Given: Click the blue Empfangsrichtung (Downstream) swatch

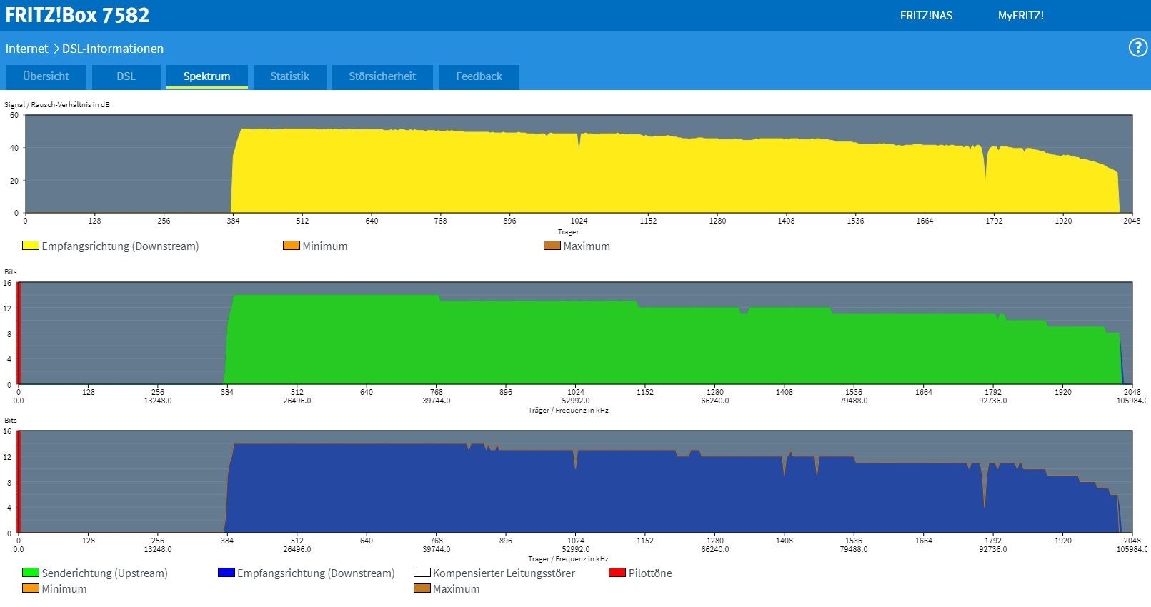Looking at the screenshot, I should 226,573.
